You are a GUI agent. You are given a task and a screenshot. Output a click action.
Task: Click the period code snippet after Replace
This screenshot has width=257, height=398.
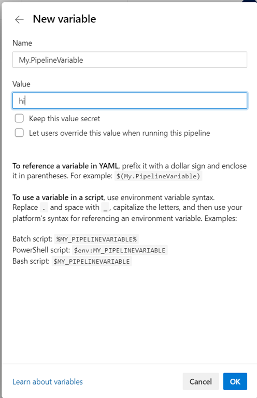(44, 208)
